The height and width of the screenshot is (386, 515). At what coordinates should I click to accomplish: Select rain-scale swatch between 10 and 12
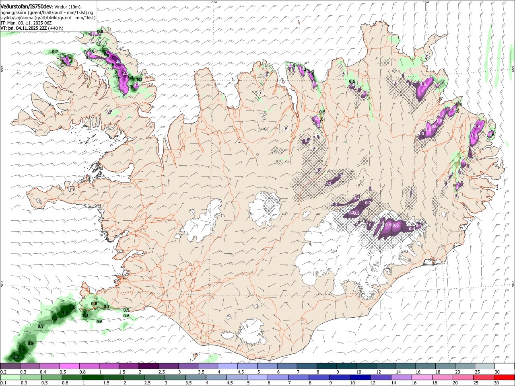tap(360, 377)
